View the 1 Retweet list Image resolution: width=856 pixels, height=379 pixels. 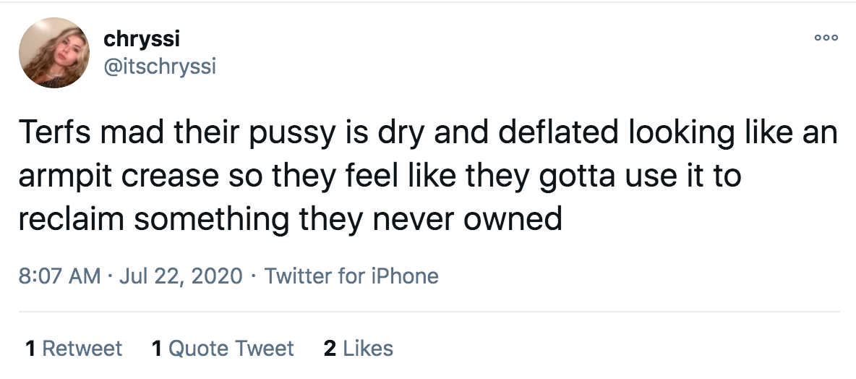[74, 349]
